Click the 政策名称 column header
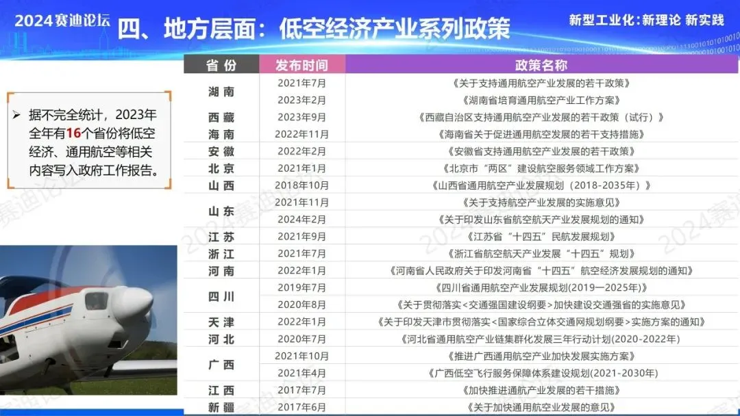 click(x=541, y=64)
